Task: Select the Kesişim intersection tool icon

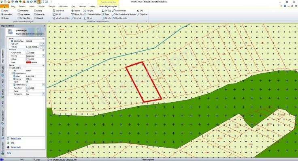Action: click(85, 11)
